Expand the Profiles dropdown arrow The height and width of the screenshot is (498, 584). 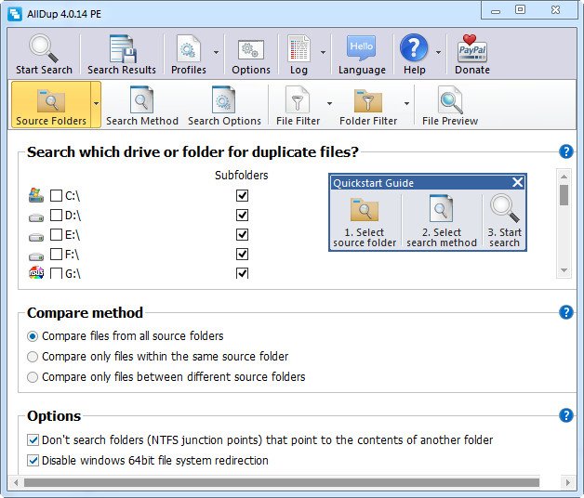pyautogui.click(x=216, y=53)
